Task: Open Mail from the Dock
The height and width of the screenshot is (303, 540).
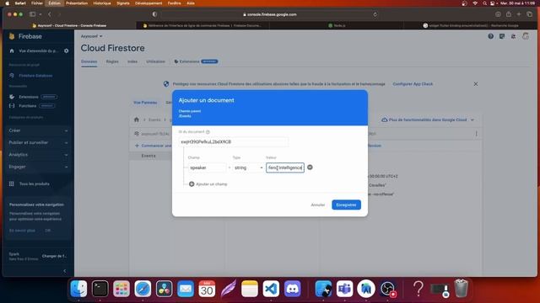Action: point(186,289)
